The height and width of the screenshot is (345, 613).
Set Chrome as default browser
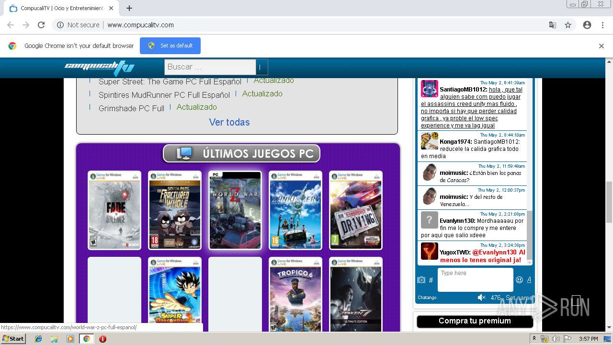(x=170, y=46)
